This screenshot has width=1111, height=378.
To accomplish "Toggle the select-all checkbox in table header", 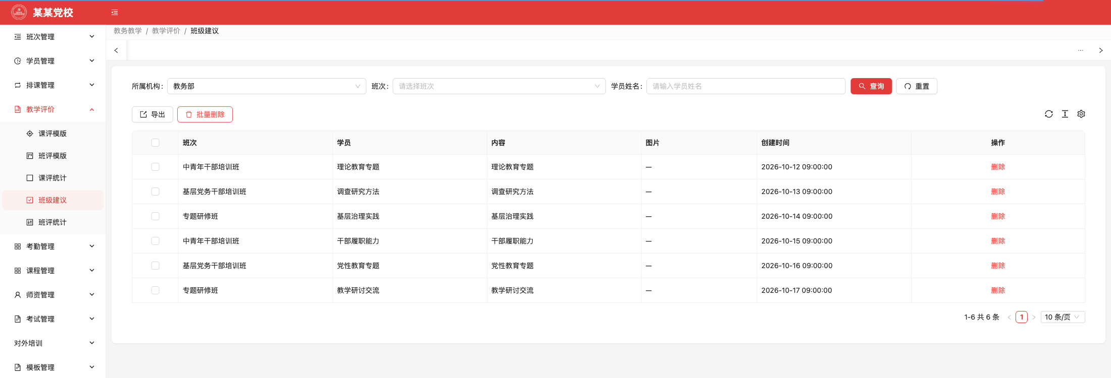I will point(155,143).
